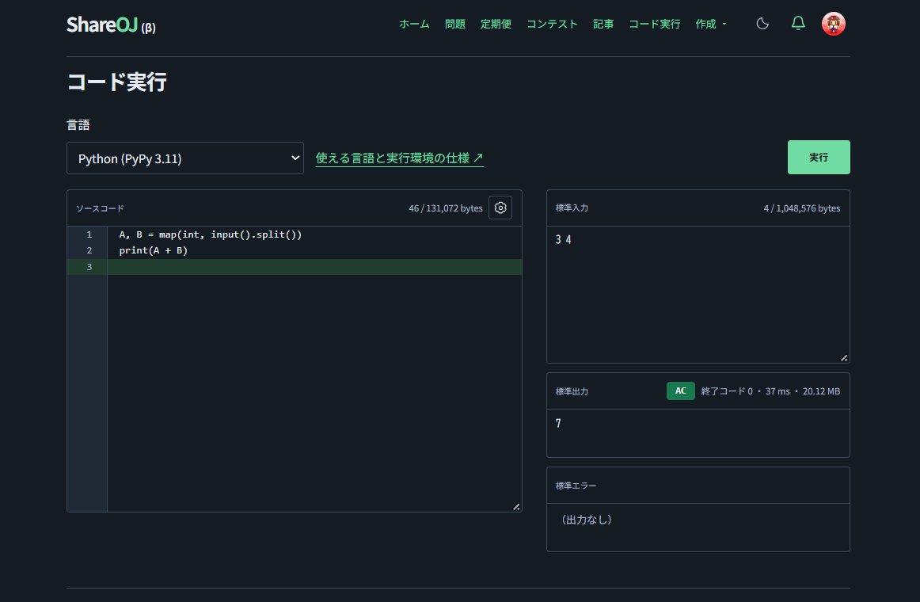
Task: Click the 37 ms execution time
Action: pyautogui.click(x=777, y=391)
